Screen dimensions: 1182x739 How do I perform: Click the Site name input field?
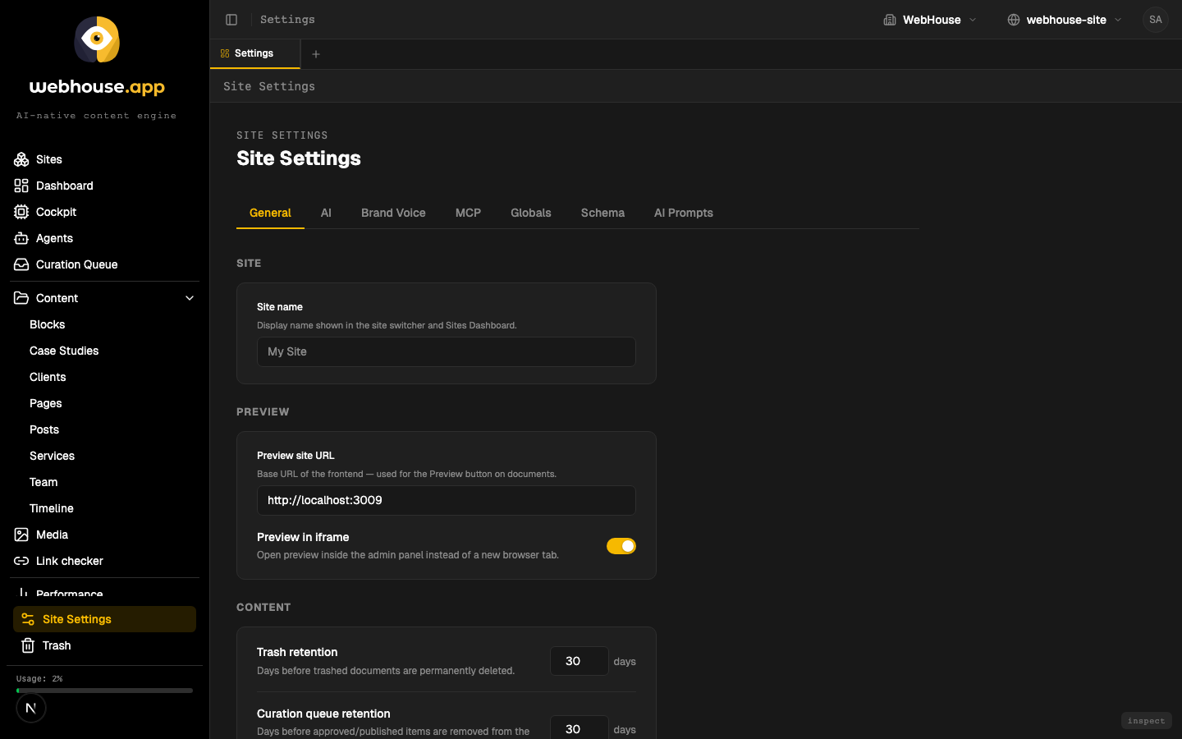click(447, 351)
